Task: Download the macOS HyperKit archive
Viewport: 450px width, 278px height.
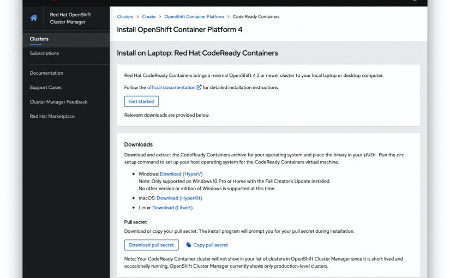Action: (x=178, y=198)
